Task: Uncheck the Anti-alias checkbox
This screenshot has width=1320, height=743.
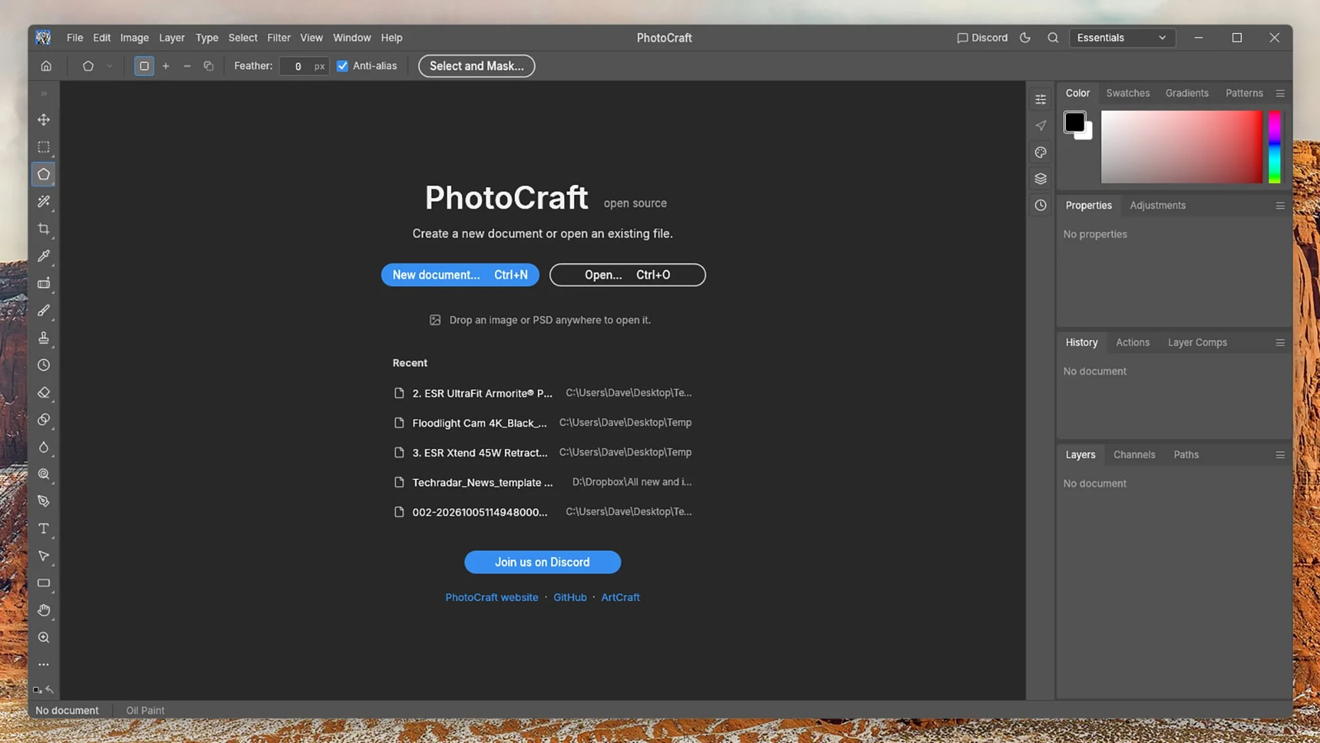Action: 343,66
